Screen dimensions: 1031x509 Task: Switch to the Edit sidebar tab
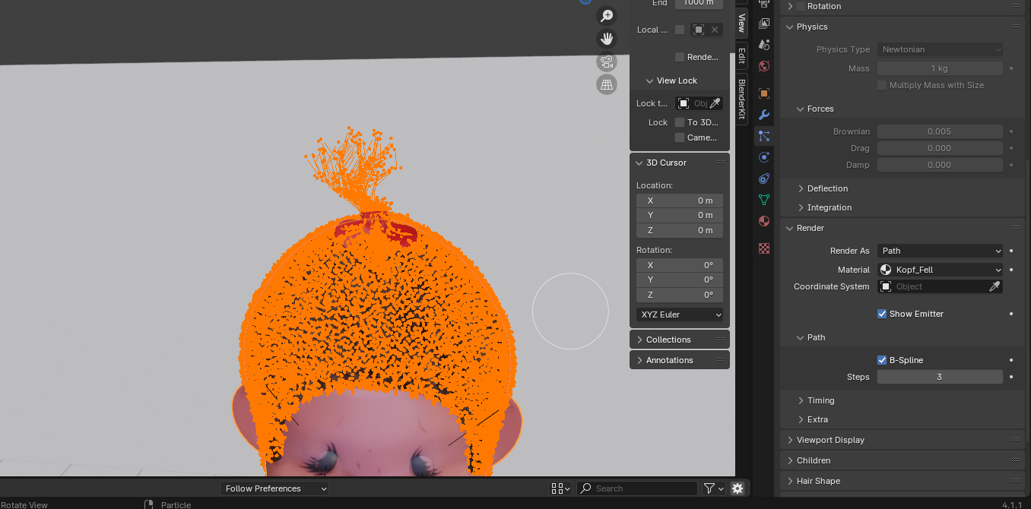741,55
